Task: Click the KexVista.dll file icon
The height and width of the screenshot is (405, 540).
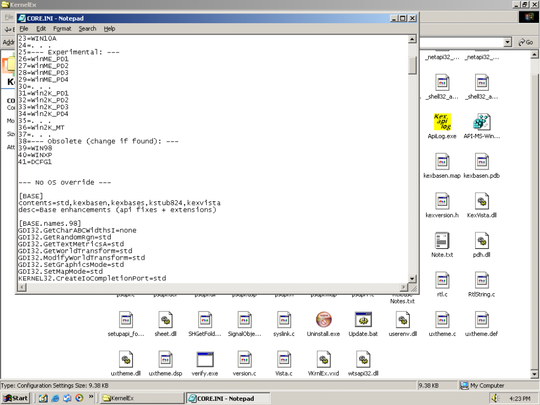Action: pos(481,201)
